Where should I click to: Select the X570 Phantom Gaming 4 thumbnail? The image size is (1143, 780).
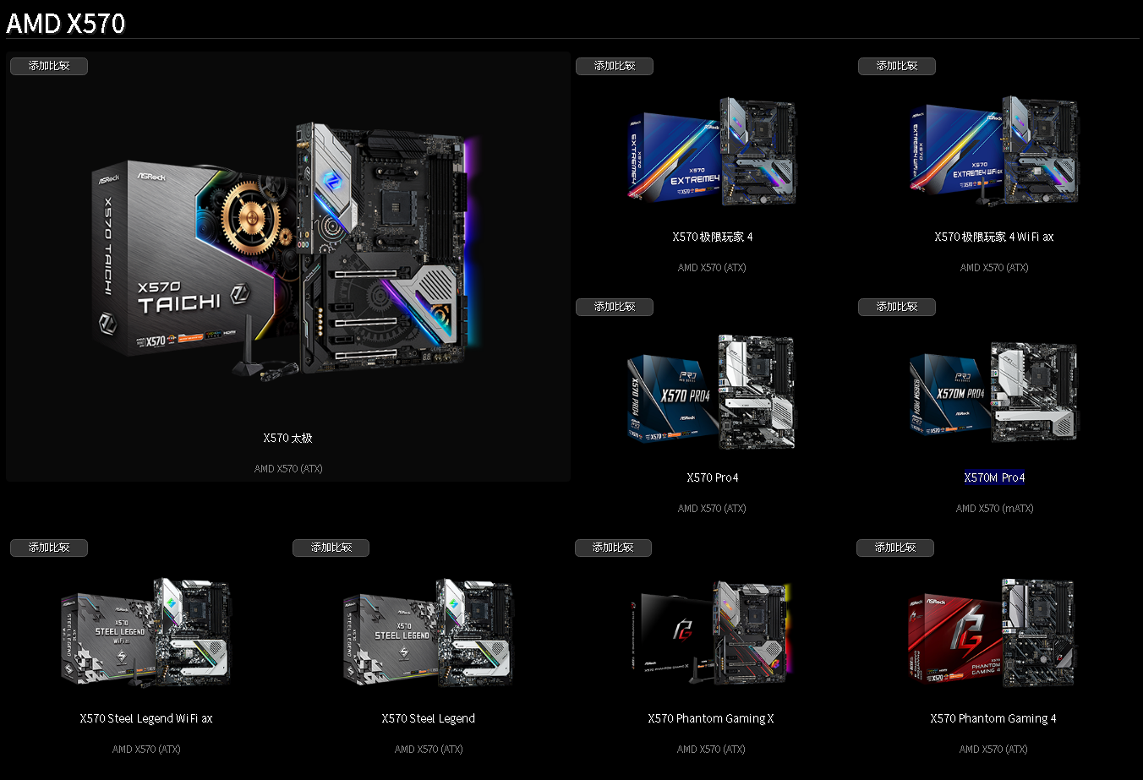(993, 632)
